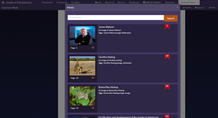
Task: Click 'Page : 39' under Giraffes Mating thumbnail
Action: tap(74, 78)
